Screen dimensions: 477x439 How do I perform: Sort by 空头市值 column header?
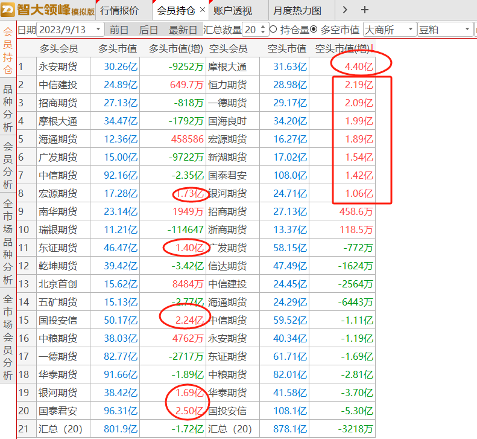[x=286, y=48]
